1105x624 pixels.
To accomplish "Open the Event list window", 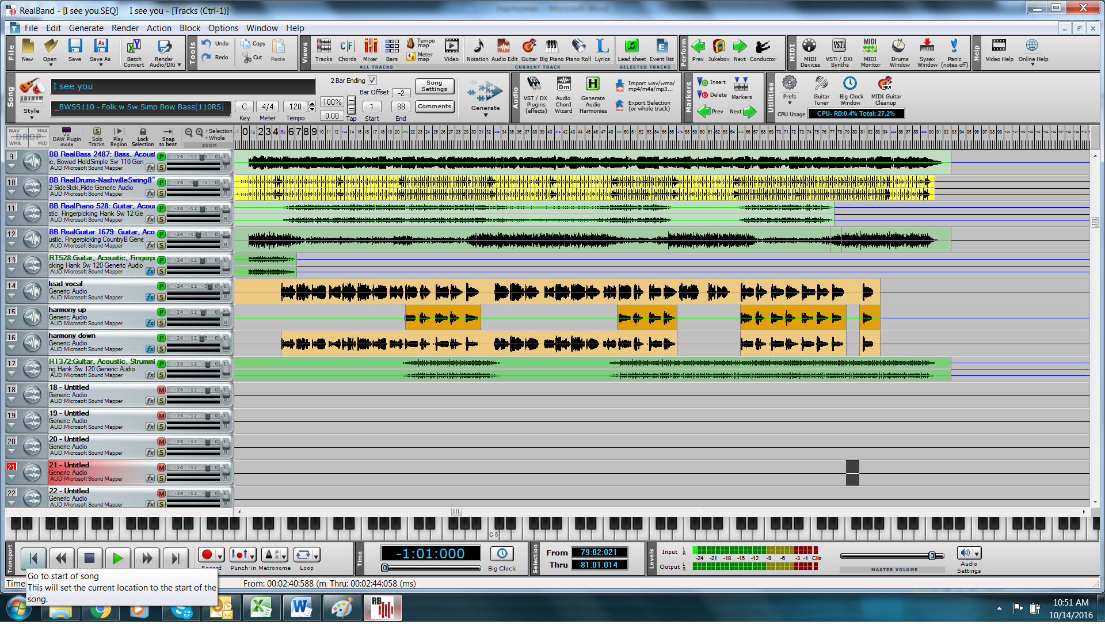I will (x=661, y=50).
